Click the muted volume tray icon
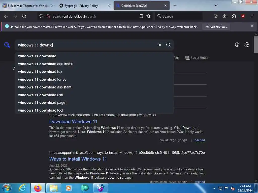258x193 pixels. pos(233,188)
